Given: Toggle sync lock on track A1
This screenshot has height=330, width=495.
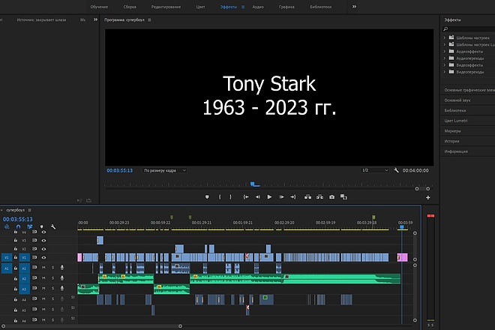Looking at the screenshot, I should (x=34, y=268).
